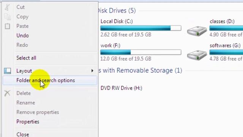Select the work (F:) drive
Viewport: 243px width, 137px height.
[x=110, y=46]
